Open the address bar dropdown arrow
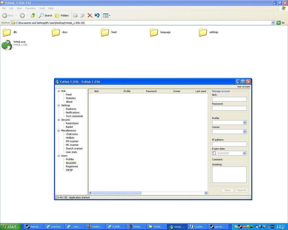Screen dimensions: 288x230 point(273,23)
